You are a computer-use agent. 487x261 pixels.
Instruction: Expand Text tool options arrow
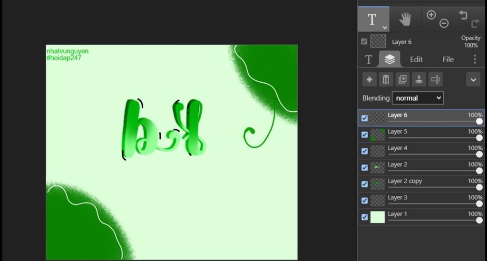[x=385, y=28]
